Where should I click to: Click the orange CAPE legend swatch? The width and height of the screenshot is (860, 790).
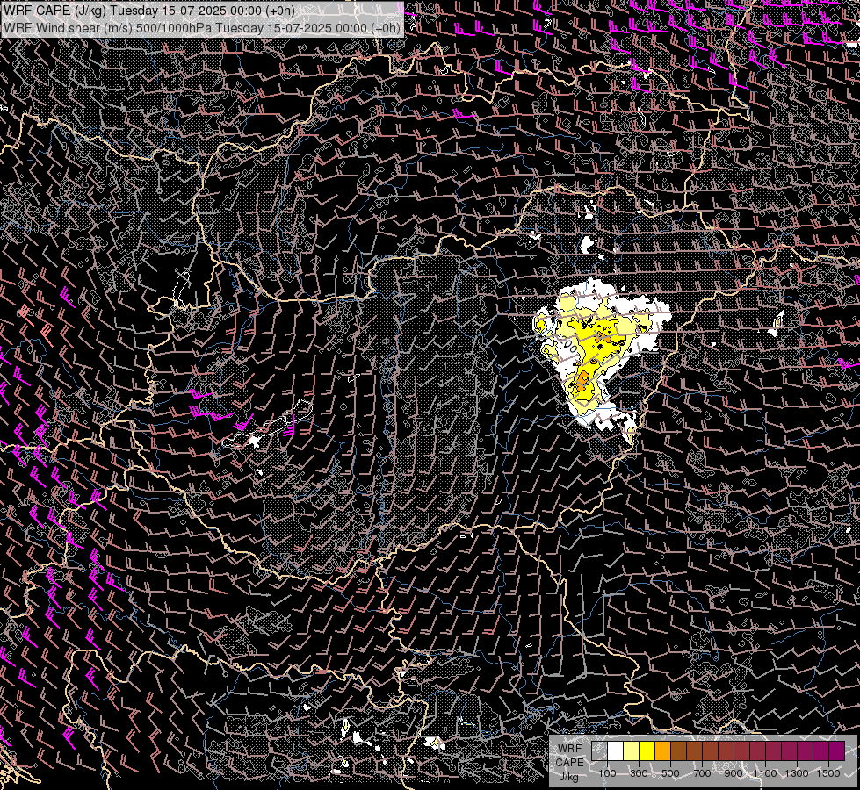pyautogui.click(x=662, y=750)
